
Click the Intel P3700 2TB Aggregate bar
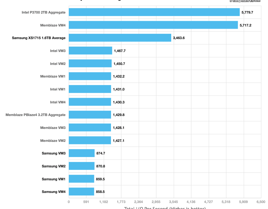click(x=154, y=12)
